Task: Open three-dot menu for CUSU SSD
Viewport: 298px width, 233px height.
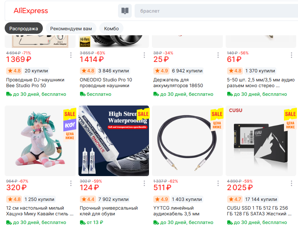Action: point(292,183)
